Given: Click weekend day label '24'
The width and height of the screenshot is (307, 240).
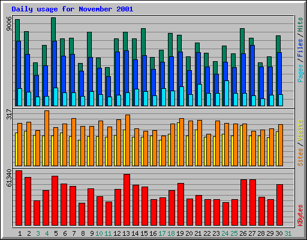Looking at the screenshot, I should point(225,233).
